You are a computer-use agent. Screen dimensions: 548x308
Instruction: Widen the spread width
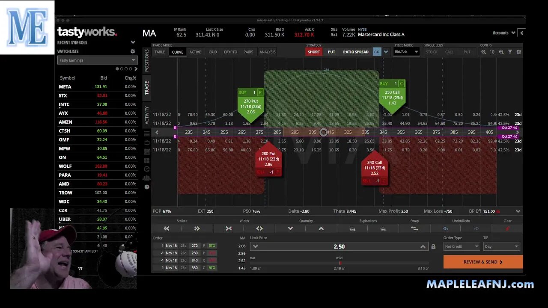coord(259,228)
